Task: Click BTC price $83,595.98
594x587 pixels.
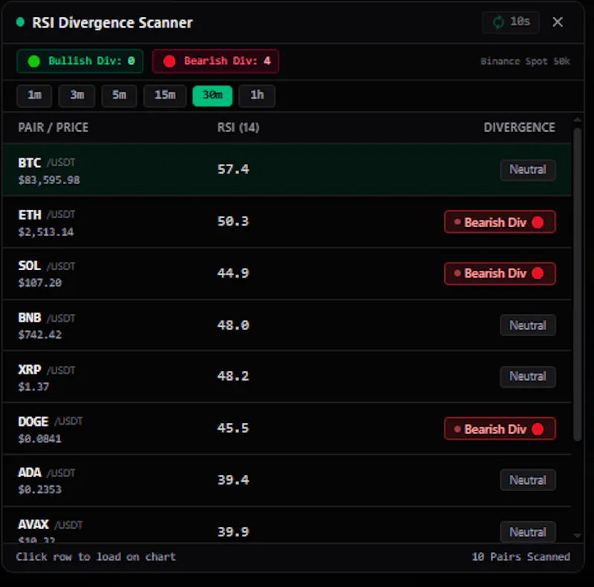Action: [x=49, y=180]
